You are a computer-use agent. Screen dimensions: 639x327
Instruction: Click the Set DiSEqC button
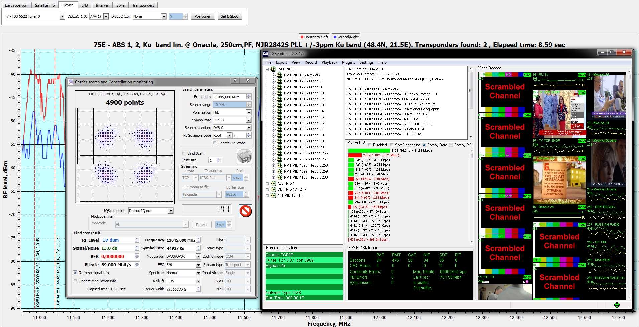point(230,16)
